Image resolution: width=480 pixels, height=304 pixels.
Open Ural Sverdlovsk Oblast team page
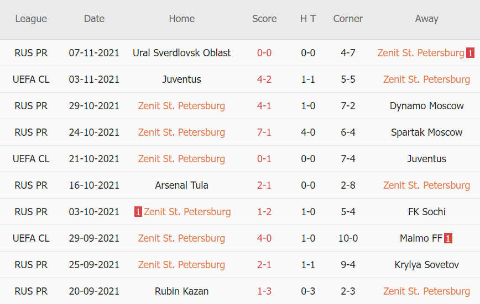(182, 53)
